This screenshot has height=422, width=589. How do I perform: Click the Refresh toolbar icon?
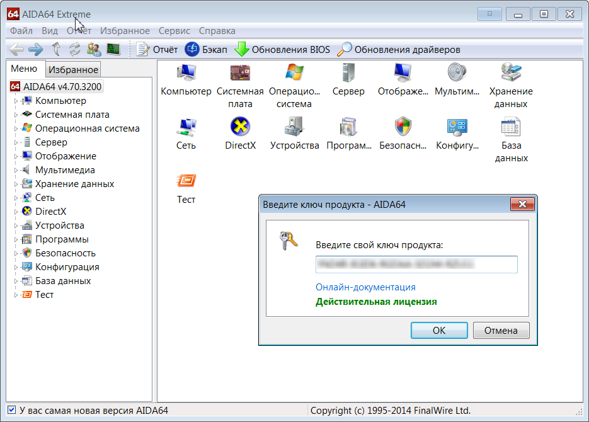click(x=75, y=50)
